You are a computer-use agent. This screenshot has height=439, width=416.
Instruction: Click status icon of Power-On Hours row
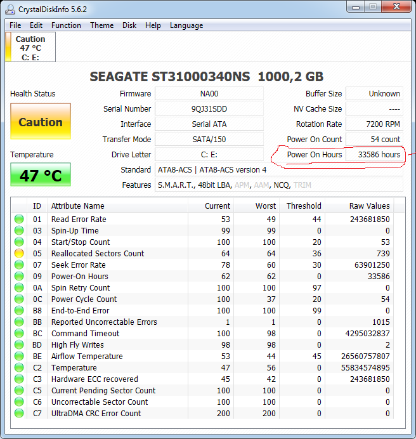tap(19, 276)
